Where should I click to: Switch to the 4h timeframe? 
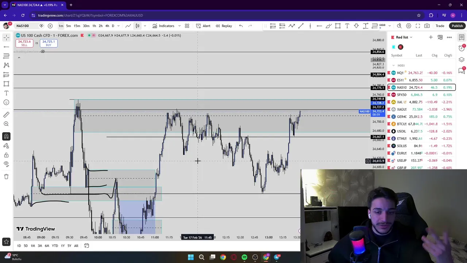[x=107, y=26]
